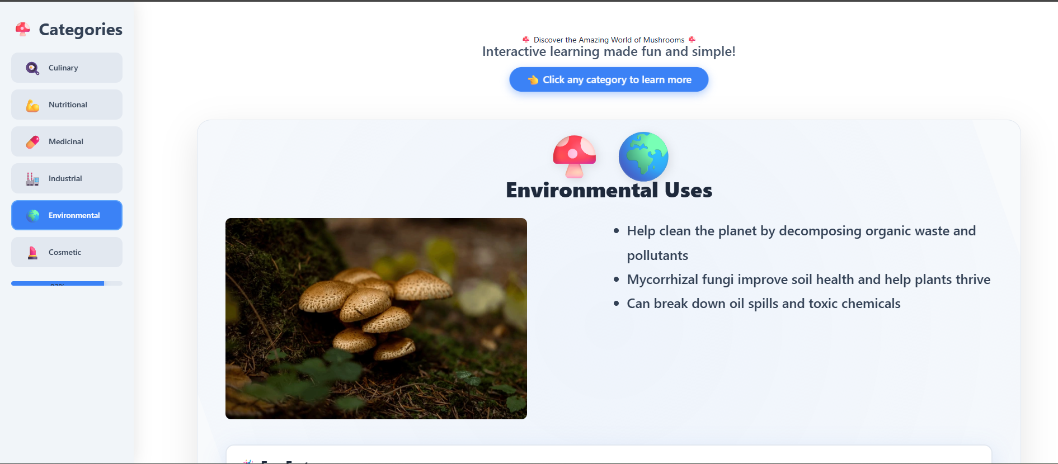Viewport: 1058px width, 464px height.
Task: Click the large red mushroom emoji above title
Action: point(575,157)
